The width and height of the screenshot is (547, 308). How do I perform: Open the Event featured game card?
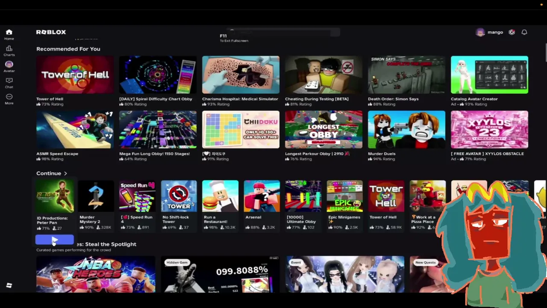pyautogui.click(x=344, y=274)
